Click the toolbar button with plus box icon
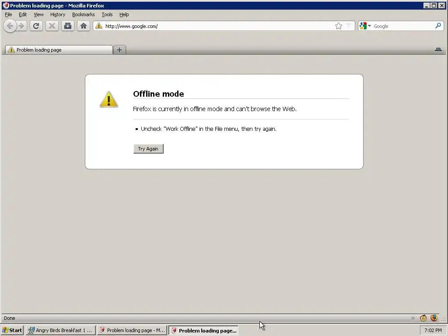The width and height of the screenshot is (448, 336). pyautogui.click(x=68, y=26)
